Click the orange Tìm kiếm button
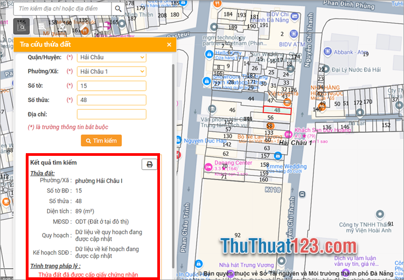This screenshot has width=404, height=280. (x=101, y=141)
